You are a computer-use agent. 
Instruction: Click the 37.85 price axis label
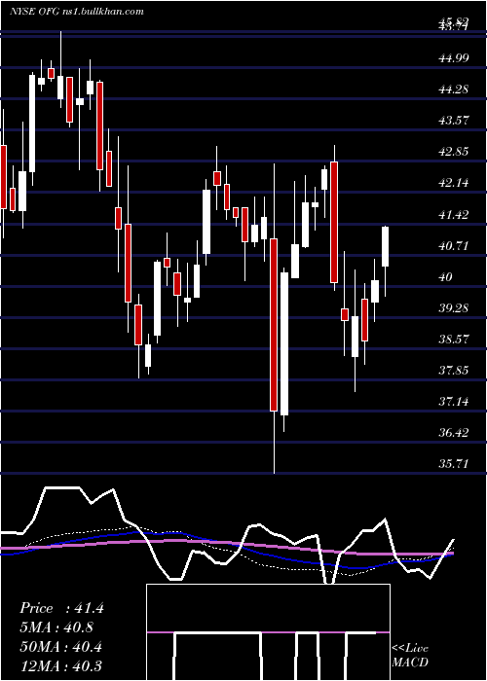click(x=454, y=370)
